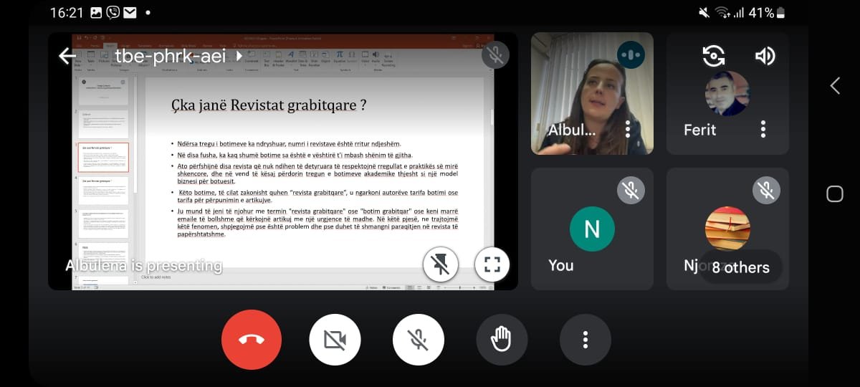Unpin the presentation

pyautogui.click(x=441, y=265)
